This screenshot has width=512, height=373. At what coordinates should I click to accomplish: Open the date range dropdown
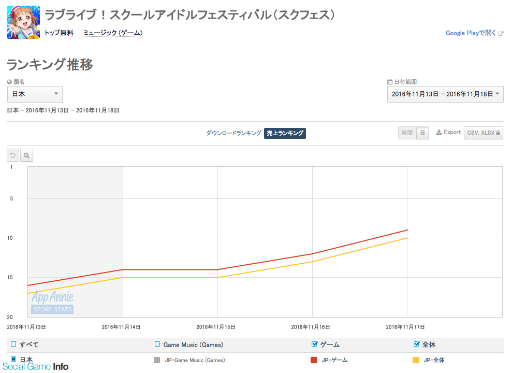coord(445,94)
